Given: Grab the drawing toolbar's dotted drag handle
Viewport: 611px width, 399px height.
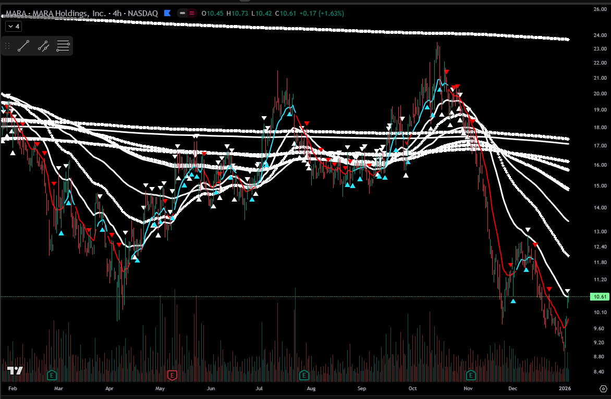Looking at the screenshot, I should point(7,46).
